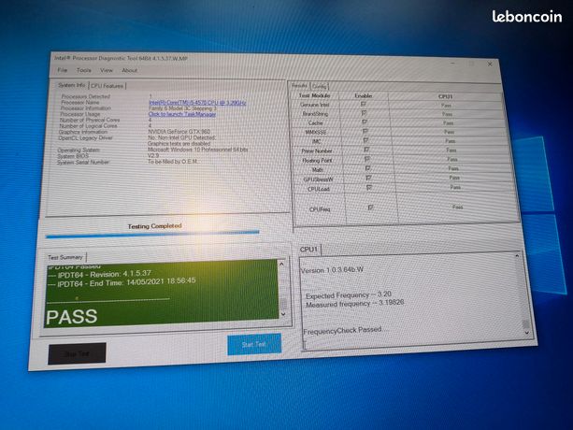Click the Intel Core i5-4570 processor name link
This screenshot has width=573, height=430.
coord(197,103)
